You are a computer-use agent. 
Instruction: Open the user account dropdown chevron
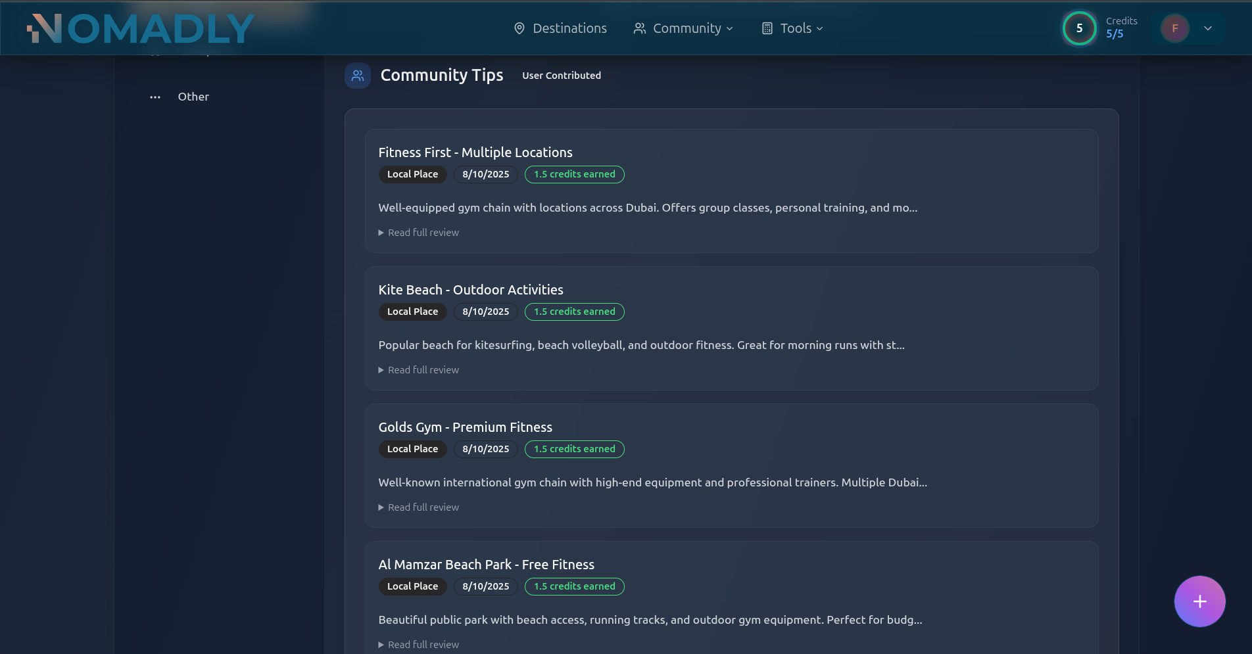[x=1207, y=28]
